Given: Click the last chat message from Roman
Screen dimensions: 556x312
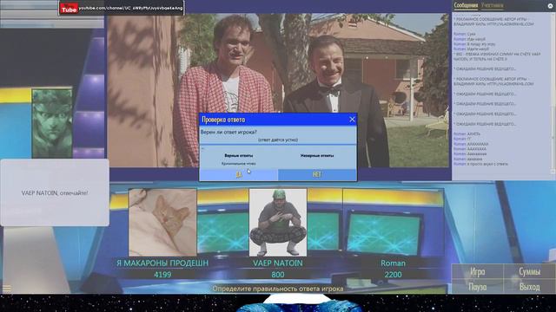Looking at the screenshot, I should pyautogui.click(x=480, y=164).
